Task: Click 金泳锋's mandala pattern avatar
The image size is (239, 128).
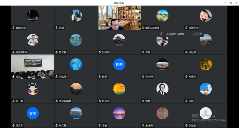Action: (162, 113)
